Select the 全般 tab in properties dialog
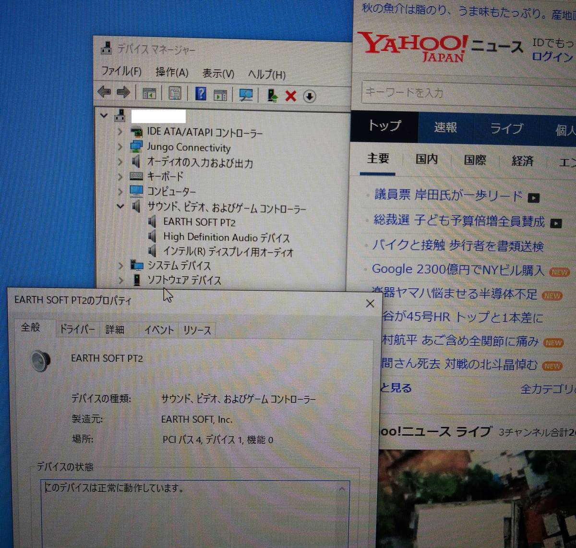576x548 pixels. (30, 327)
